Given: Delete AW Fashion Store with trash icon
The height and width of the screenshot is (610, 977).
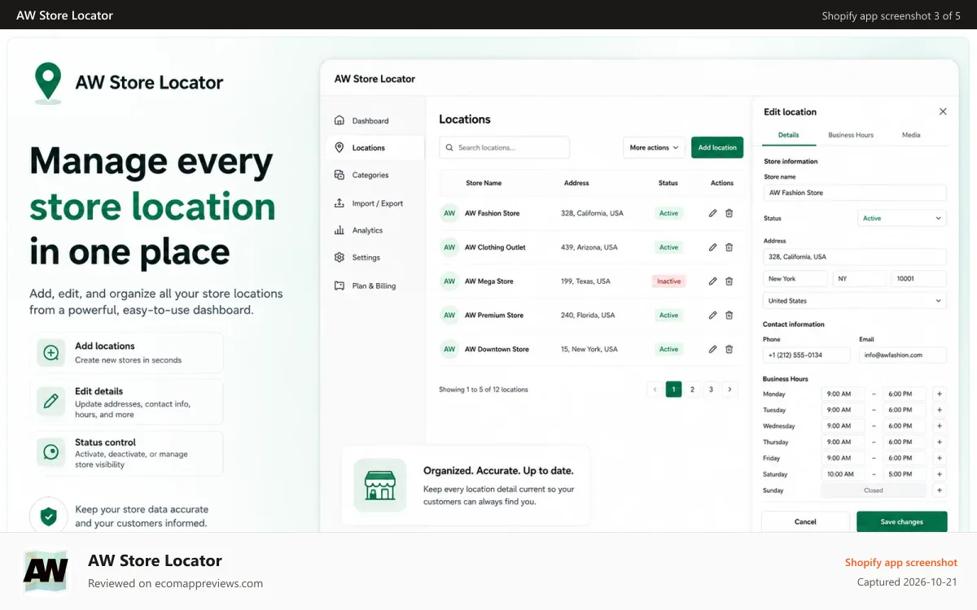Looking at the screenshot, I should pos(729,213).
